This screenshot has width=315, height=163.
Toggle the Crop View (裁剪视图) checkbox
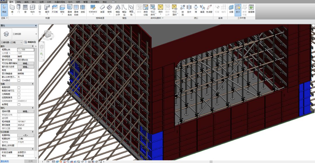19,87
